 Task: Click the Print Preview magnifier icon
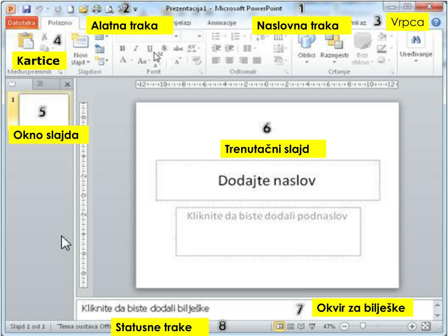point(110,9)
